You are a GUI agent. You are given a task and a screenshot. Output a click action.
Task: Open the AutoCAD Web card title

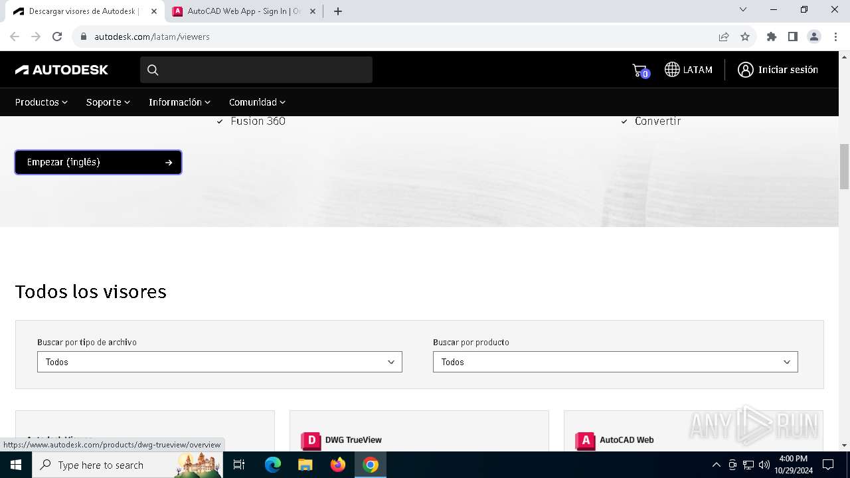[x=627, y=439]
